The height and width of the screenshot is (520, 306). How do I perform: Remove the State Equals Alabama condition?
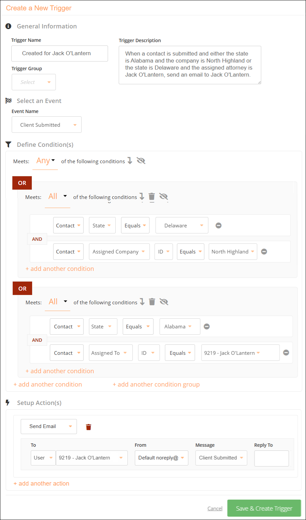tap(207, 326)
